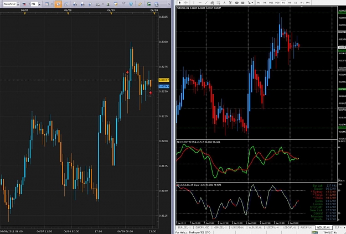Toggle the highlighted orange chart view button

coord(58,4)
